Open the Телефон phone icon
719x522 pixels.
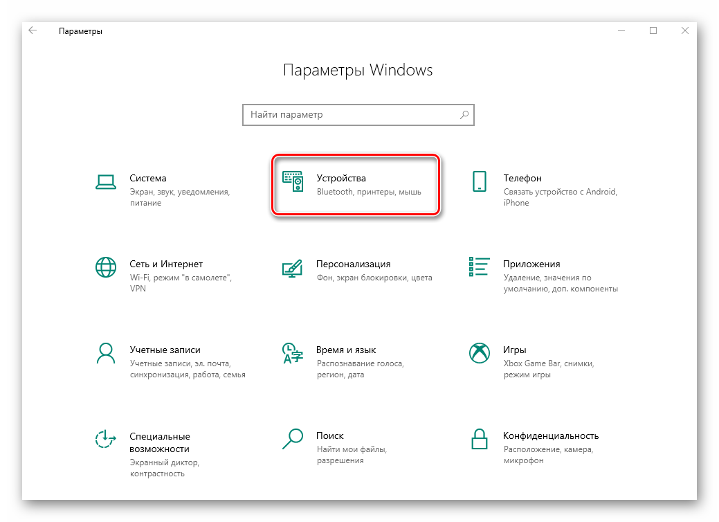coord(479,181)
